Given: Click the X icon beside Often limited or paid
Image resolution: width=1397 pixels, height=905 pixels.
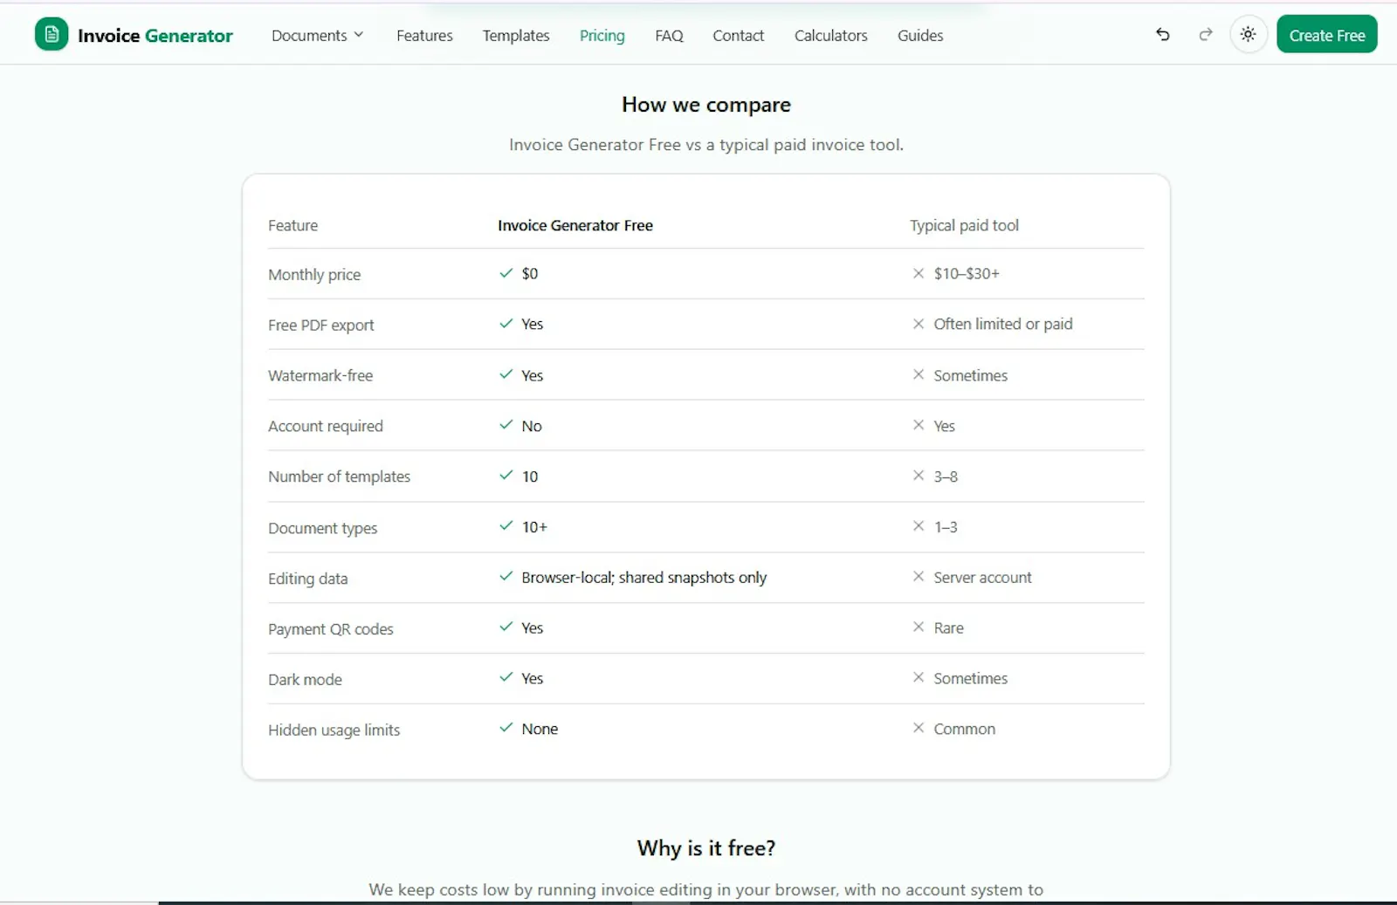Looking at the screenshot, I should 919,324.
